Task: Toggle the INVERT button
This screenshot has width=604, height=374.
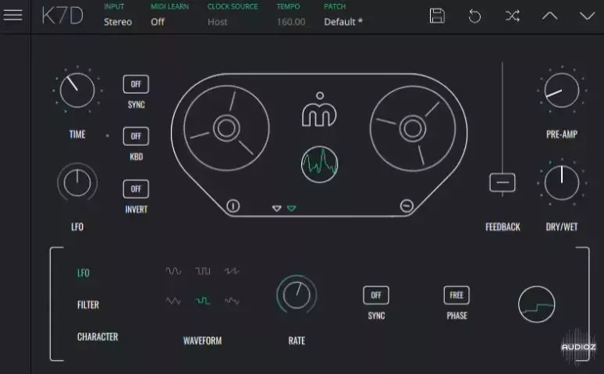Action: [x=136, y=189]
